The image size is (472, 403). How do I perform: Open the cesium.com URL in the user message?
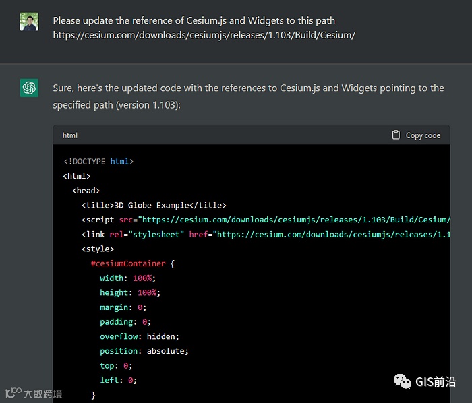pyautogui.click(x=204, y=34)
